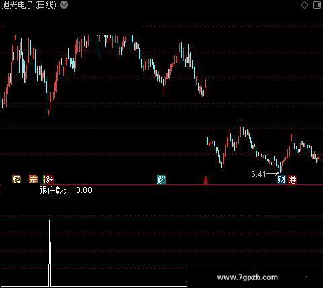This screenshot has height=288, width=323.
Task: Toggle the side panel icon at top right
Action: tap(317, 5)
